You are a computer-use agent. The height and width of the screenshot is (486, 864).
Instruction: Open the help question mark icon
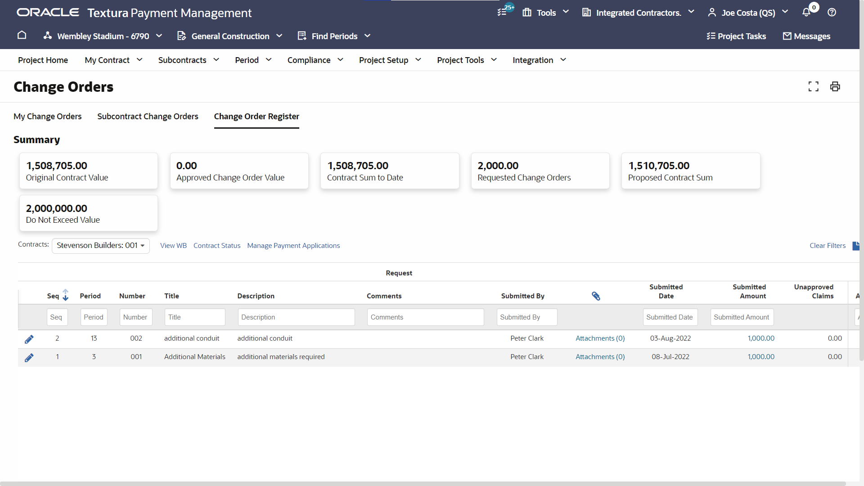[x=832, y=13]
